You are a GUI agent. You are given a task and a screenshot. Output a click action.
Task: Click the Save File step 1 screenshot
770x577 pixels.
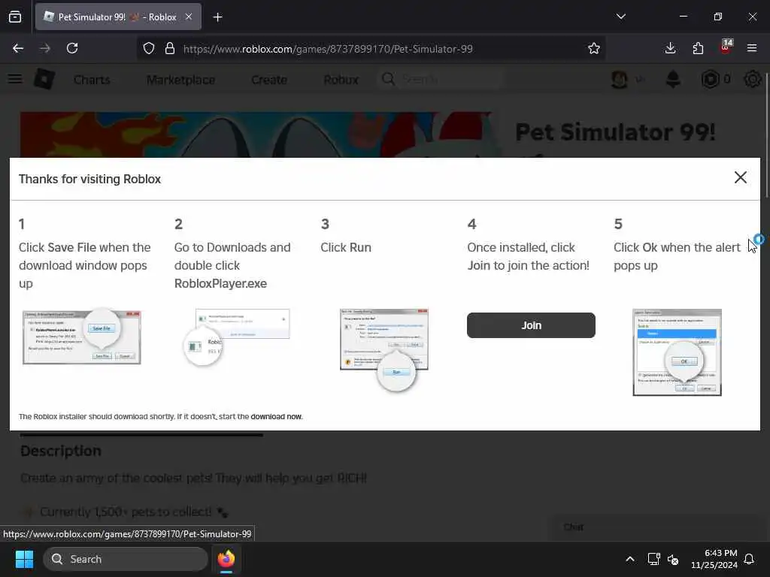pos(81,337)
